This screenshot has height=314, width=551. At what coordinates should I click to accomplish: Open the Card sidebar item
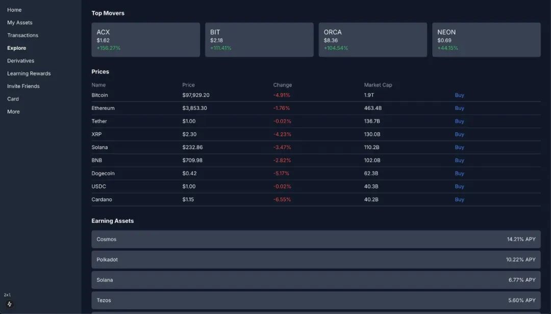pos(13,99)
